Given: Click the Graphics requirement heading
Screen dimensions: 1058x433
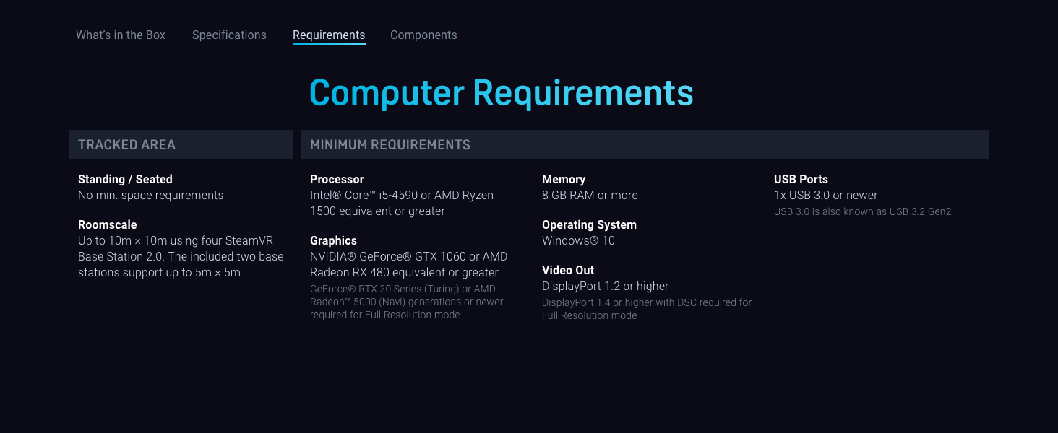Looking at the screenshot, I should pyautogui.click(x=334, y=240).
